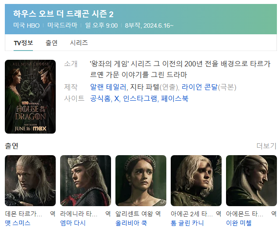Image resolution: width=280 pixels, height=229 pixels.
Task: Select the 알리센트 여왕 cast photo
Action: [x=141, y=181]
